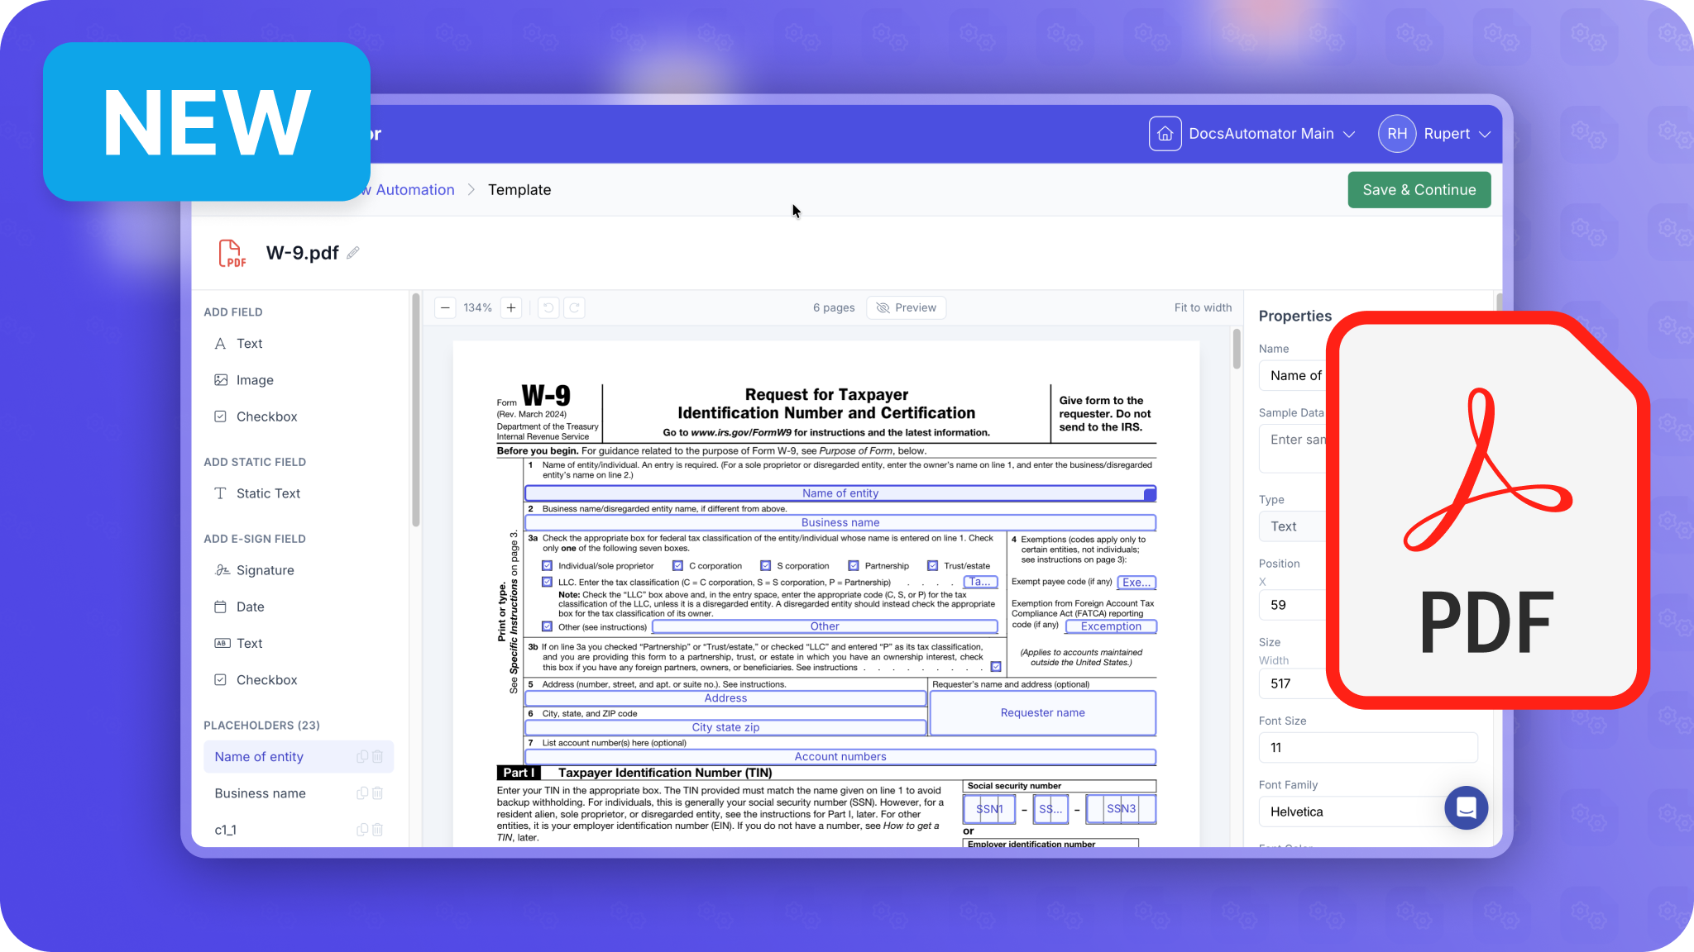Click the RH user avatar
The image size is (1694, 952).
pyautogui.click(x=1397, y=134)
